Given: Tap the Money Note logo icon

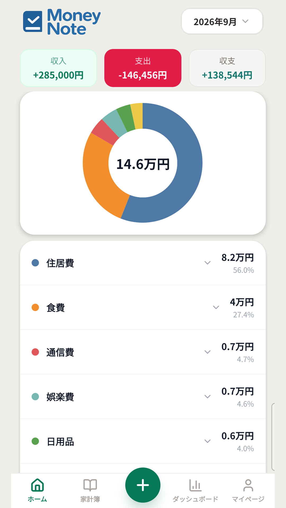Looking at the screenshot, I should [x=33, y=21].
